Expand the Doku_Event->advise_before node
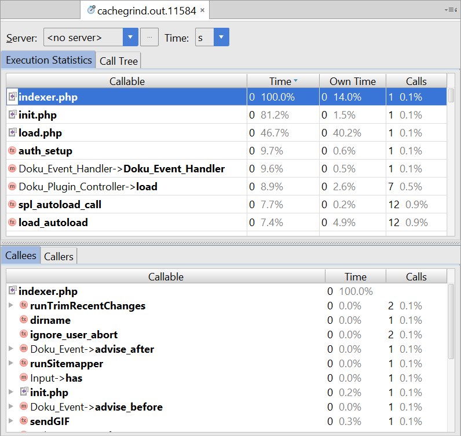This screenshot has width=461, height=436. (11, 407)
